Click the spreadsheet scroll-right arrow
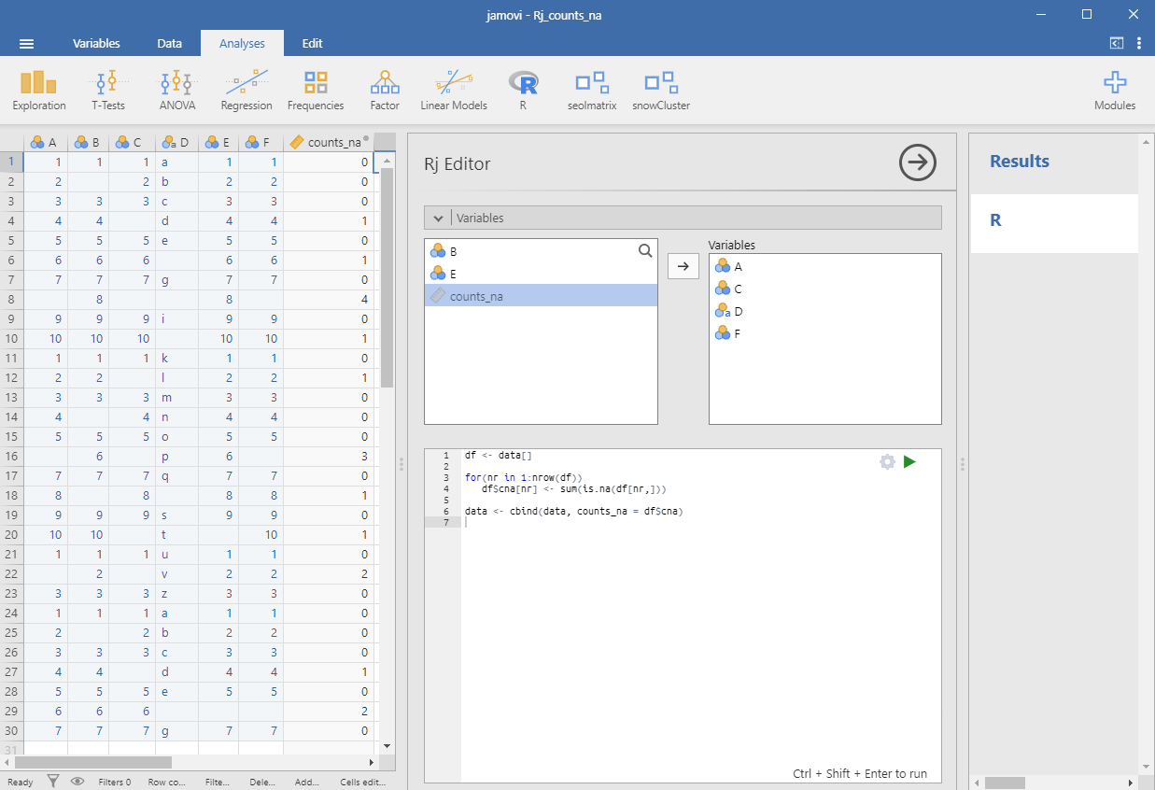The image size is (1155, 790). point(372,762)
